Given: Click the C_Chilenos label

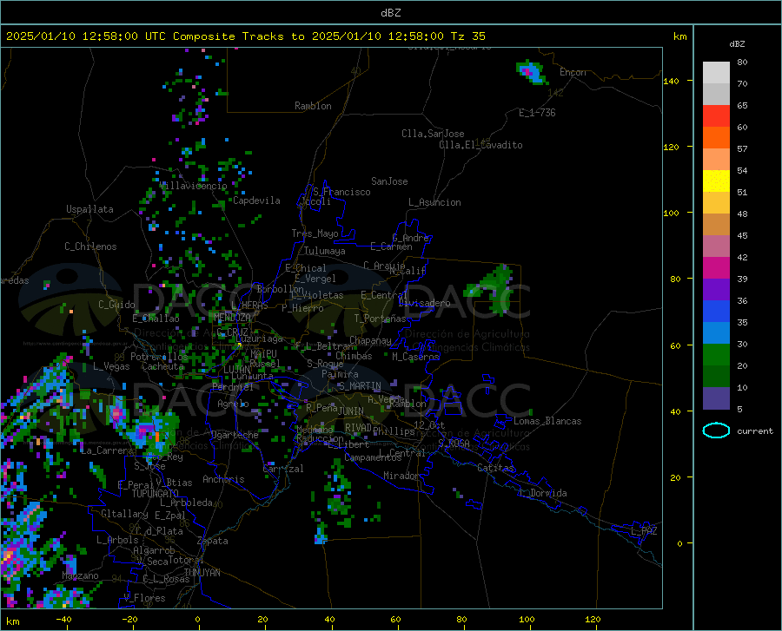Looking at the screenshot, I should pos(90,246).
